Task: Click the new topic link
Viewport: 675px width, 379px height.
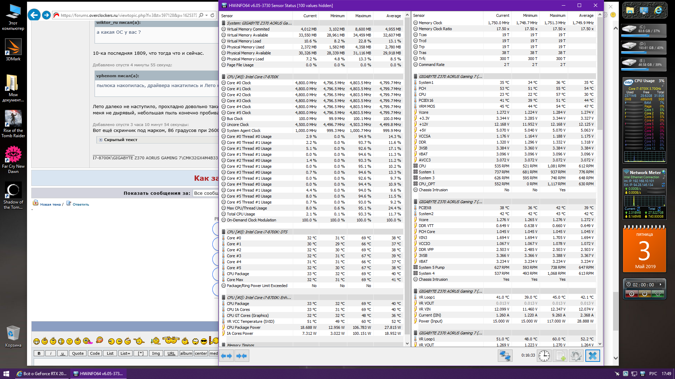Action: coord(50,204)
